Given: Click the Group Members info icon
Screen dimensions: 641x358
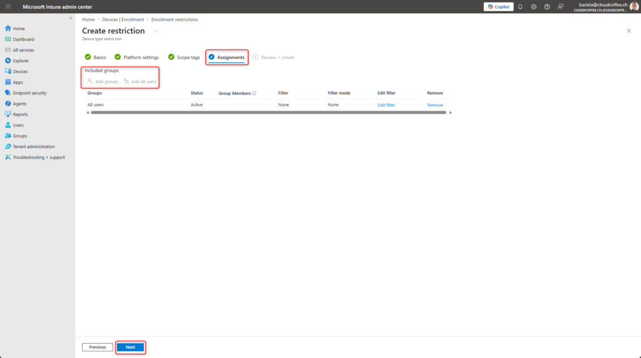Looking at the screenshot, I should tap(254, 93).
